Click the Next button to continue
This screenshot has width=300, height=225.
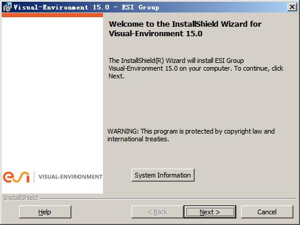pos(210,212)
